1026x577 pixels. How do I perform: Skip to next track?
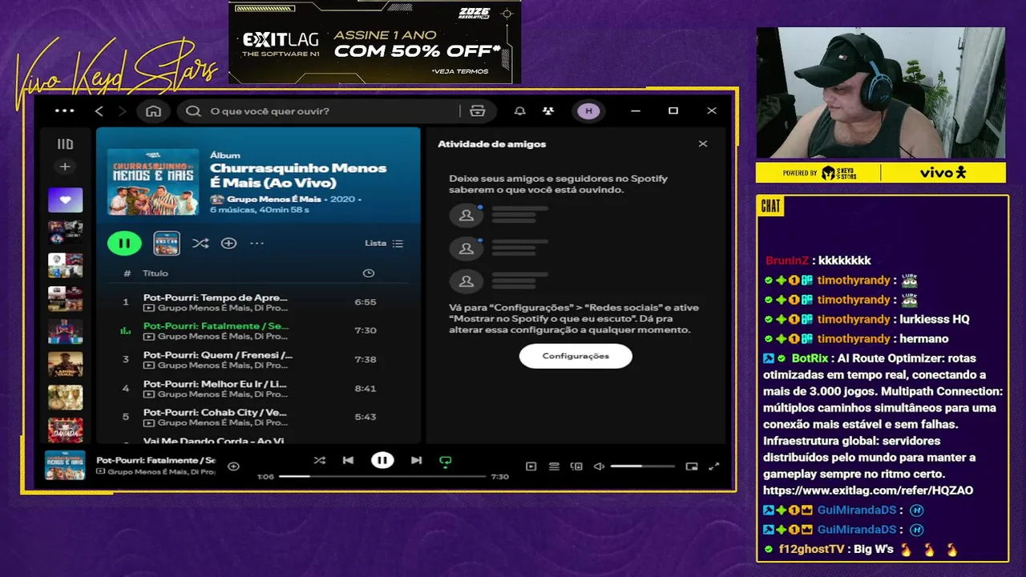click(416, 460)
